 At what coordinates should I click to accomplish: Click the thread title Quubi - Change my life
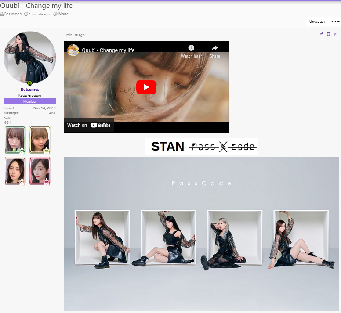point(36,5)
